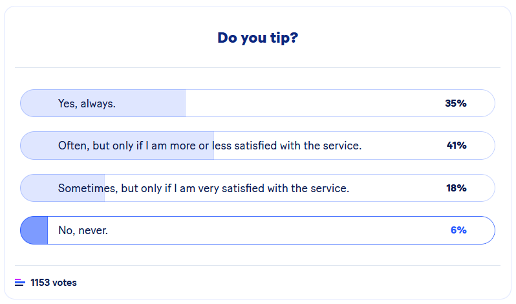Click the empty white area of "Yes, always." bar

(x=310, y=103)
